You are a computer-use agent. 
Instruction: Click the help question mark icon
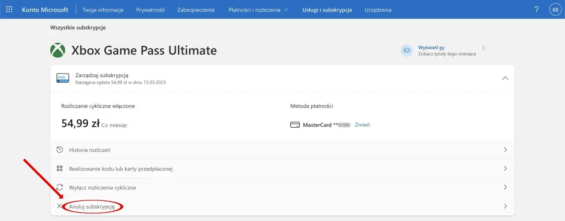click(x=537, y=9)
